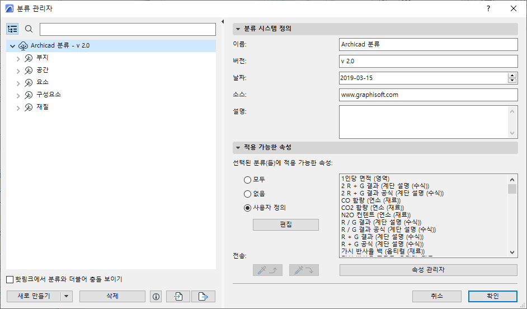Open the info icon button
The image size is (527, 309).
(156, 297)
